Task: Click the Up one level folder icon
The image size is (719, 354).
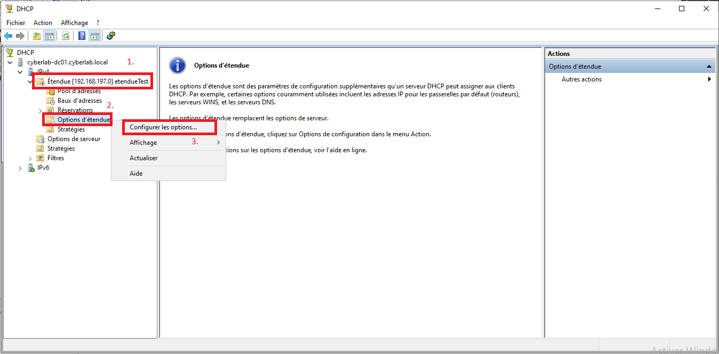Action: tap(36, 36)
